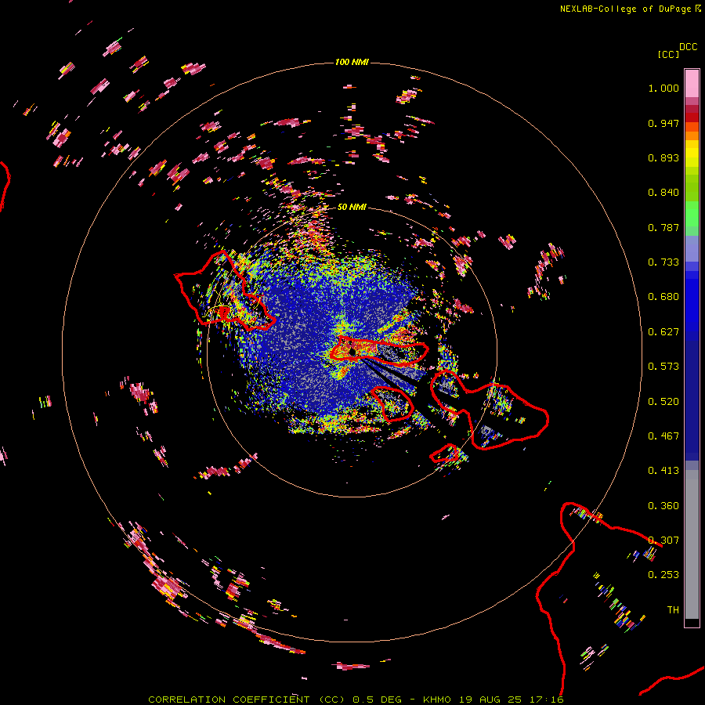Select the 0.787 scale value
Screen dimensions: 705x705
click(663, 227)
